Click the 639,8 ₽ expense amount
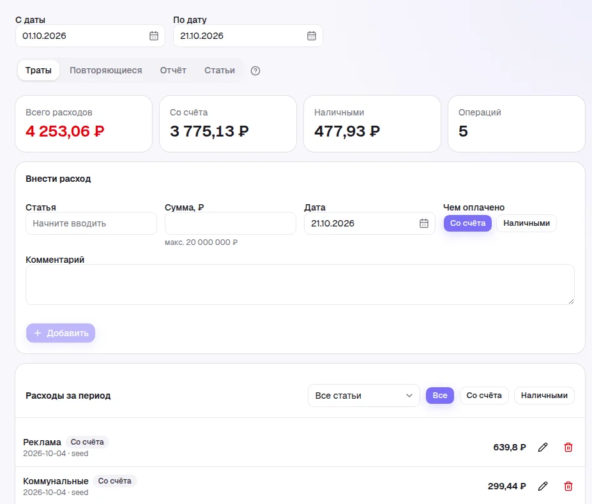Screen dimensions: 592x504 tap(510, 447)
